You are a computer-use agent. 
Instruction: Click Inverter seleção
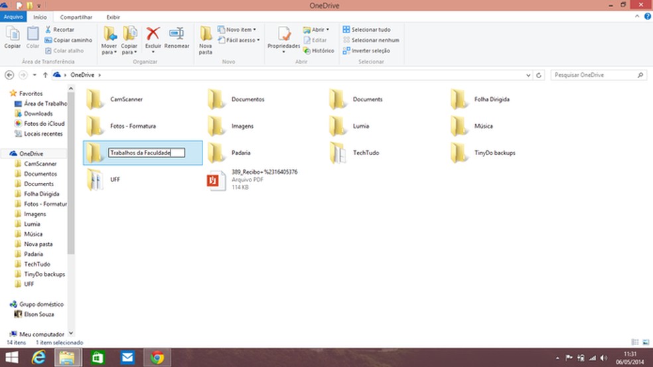(366, 51)
